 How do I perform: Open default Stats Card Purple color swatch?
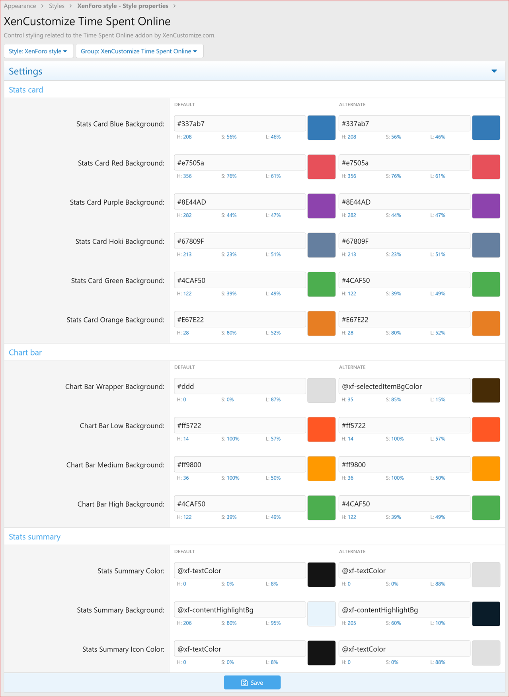click(321, 206)
